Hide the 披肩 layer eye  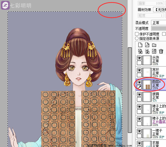pos(139,94)
